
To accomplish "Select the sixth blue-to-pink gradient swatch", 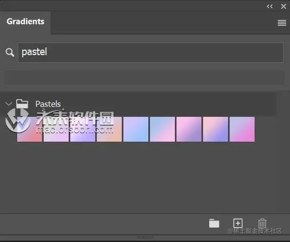I will point(162,130).
